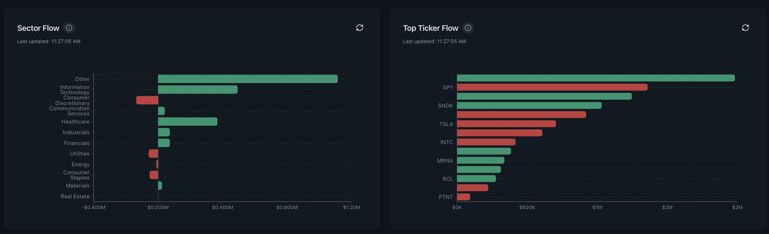Click Top Ticker Flow last updated timestamp
This screenshot has width=769, height=234.
coord(435,41)
